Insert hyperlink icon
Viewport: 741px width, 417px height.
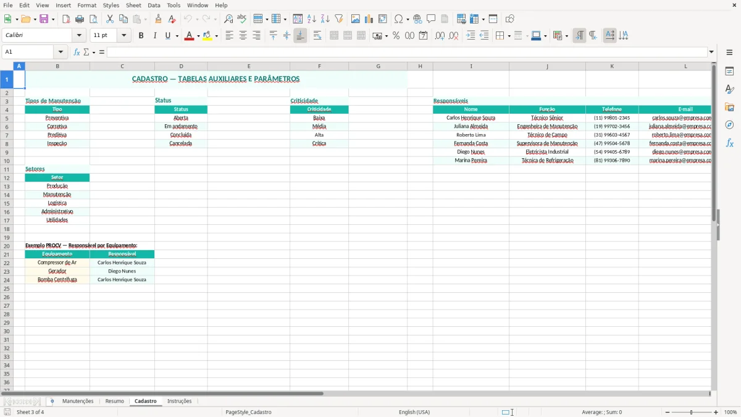(x=418, y=19)
